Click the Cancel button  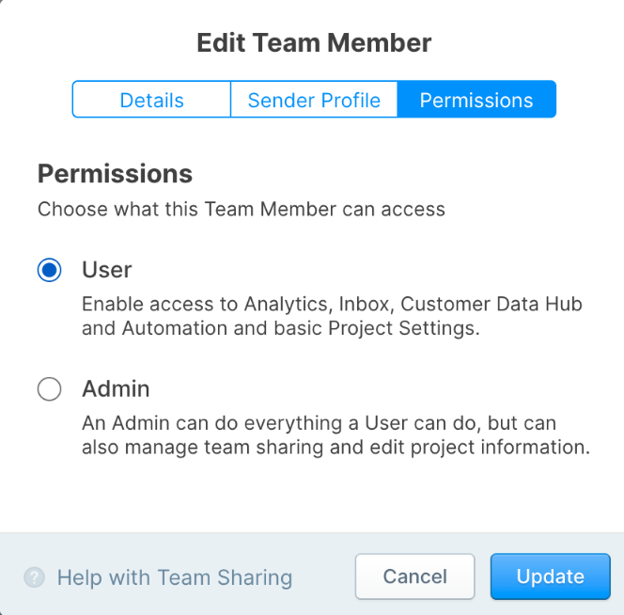[x=415, y=576]
